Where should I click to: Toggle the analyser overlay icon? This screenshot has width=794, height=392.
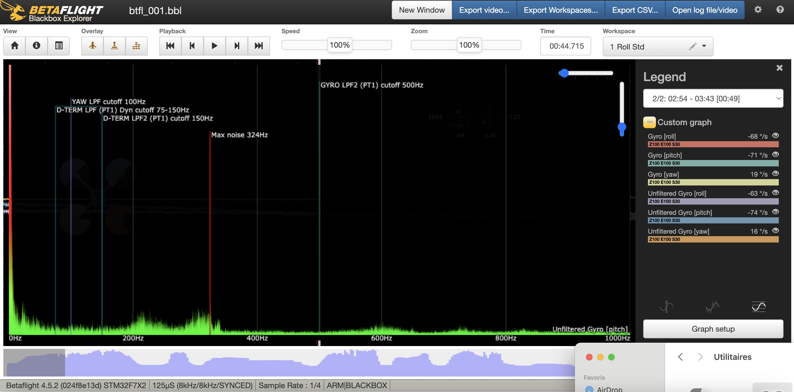[136, 46]
